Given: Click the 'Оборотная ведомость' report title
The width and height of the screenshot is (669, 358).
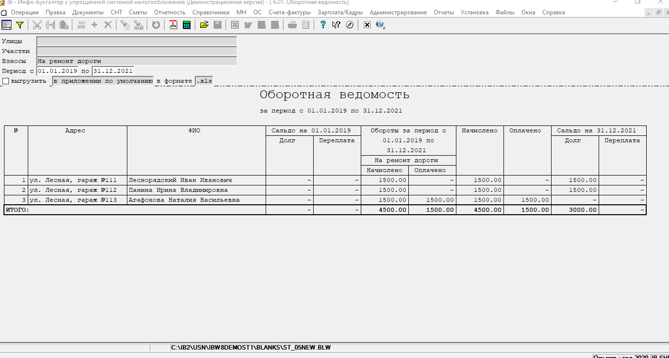Looking at the screenshot, I should [x=334, y=94].
